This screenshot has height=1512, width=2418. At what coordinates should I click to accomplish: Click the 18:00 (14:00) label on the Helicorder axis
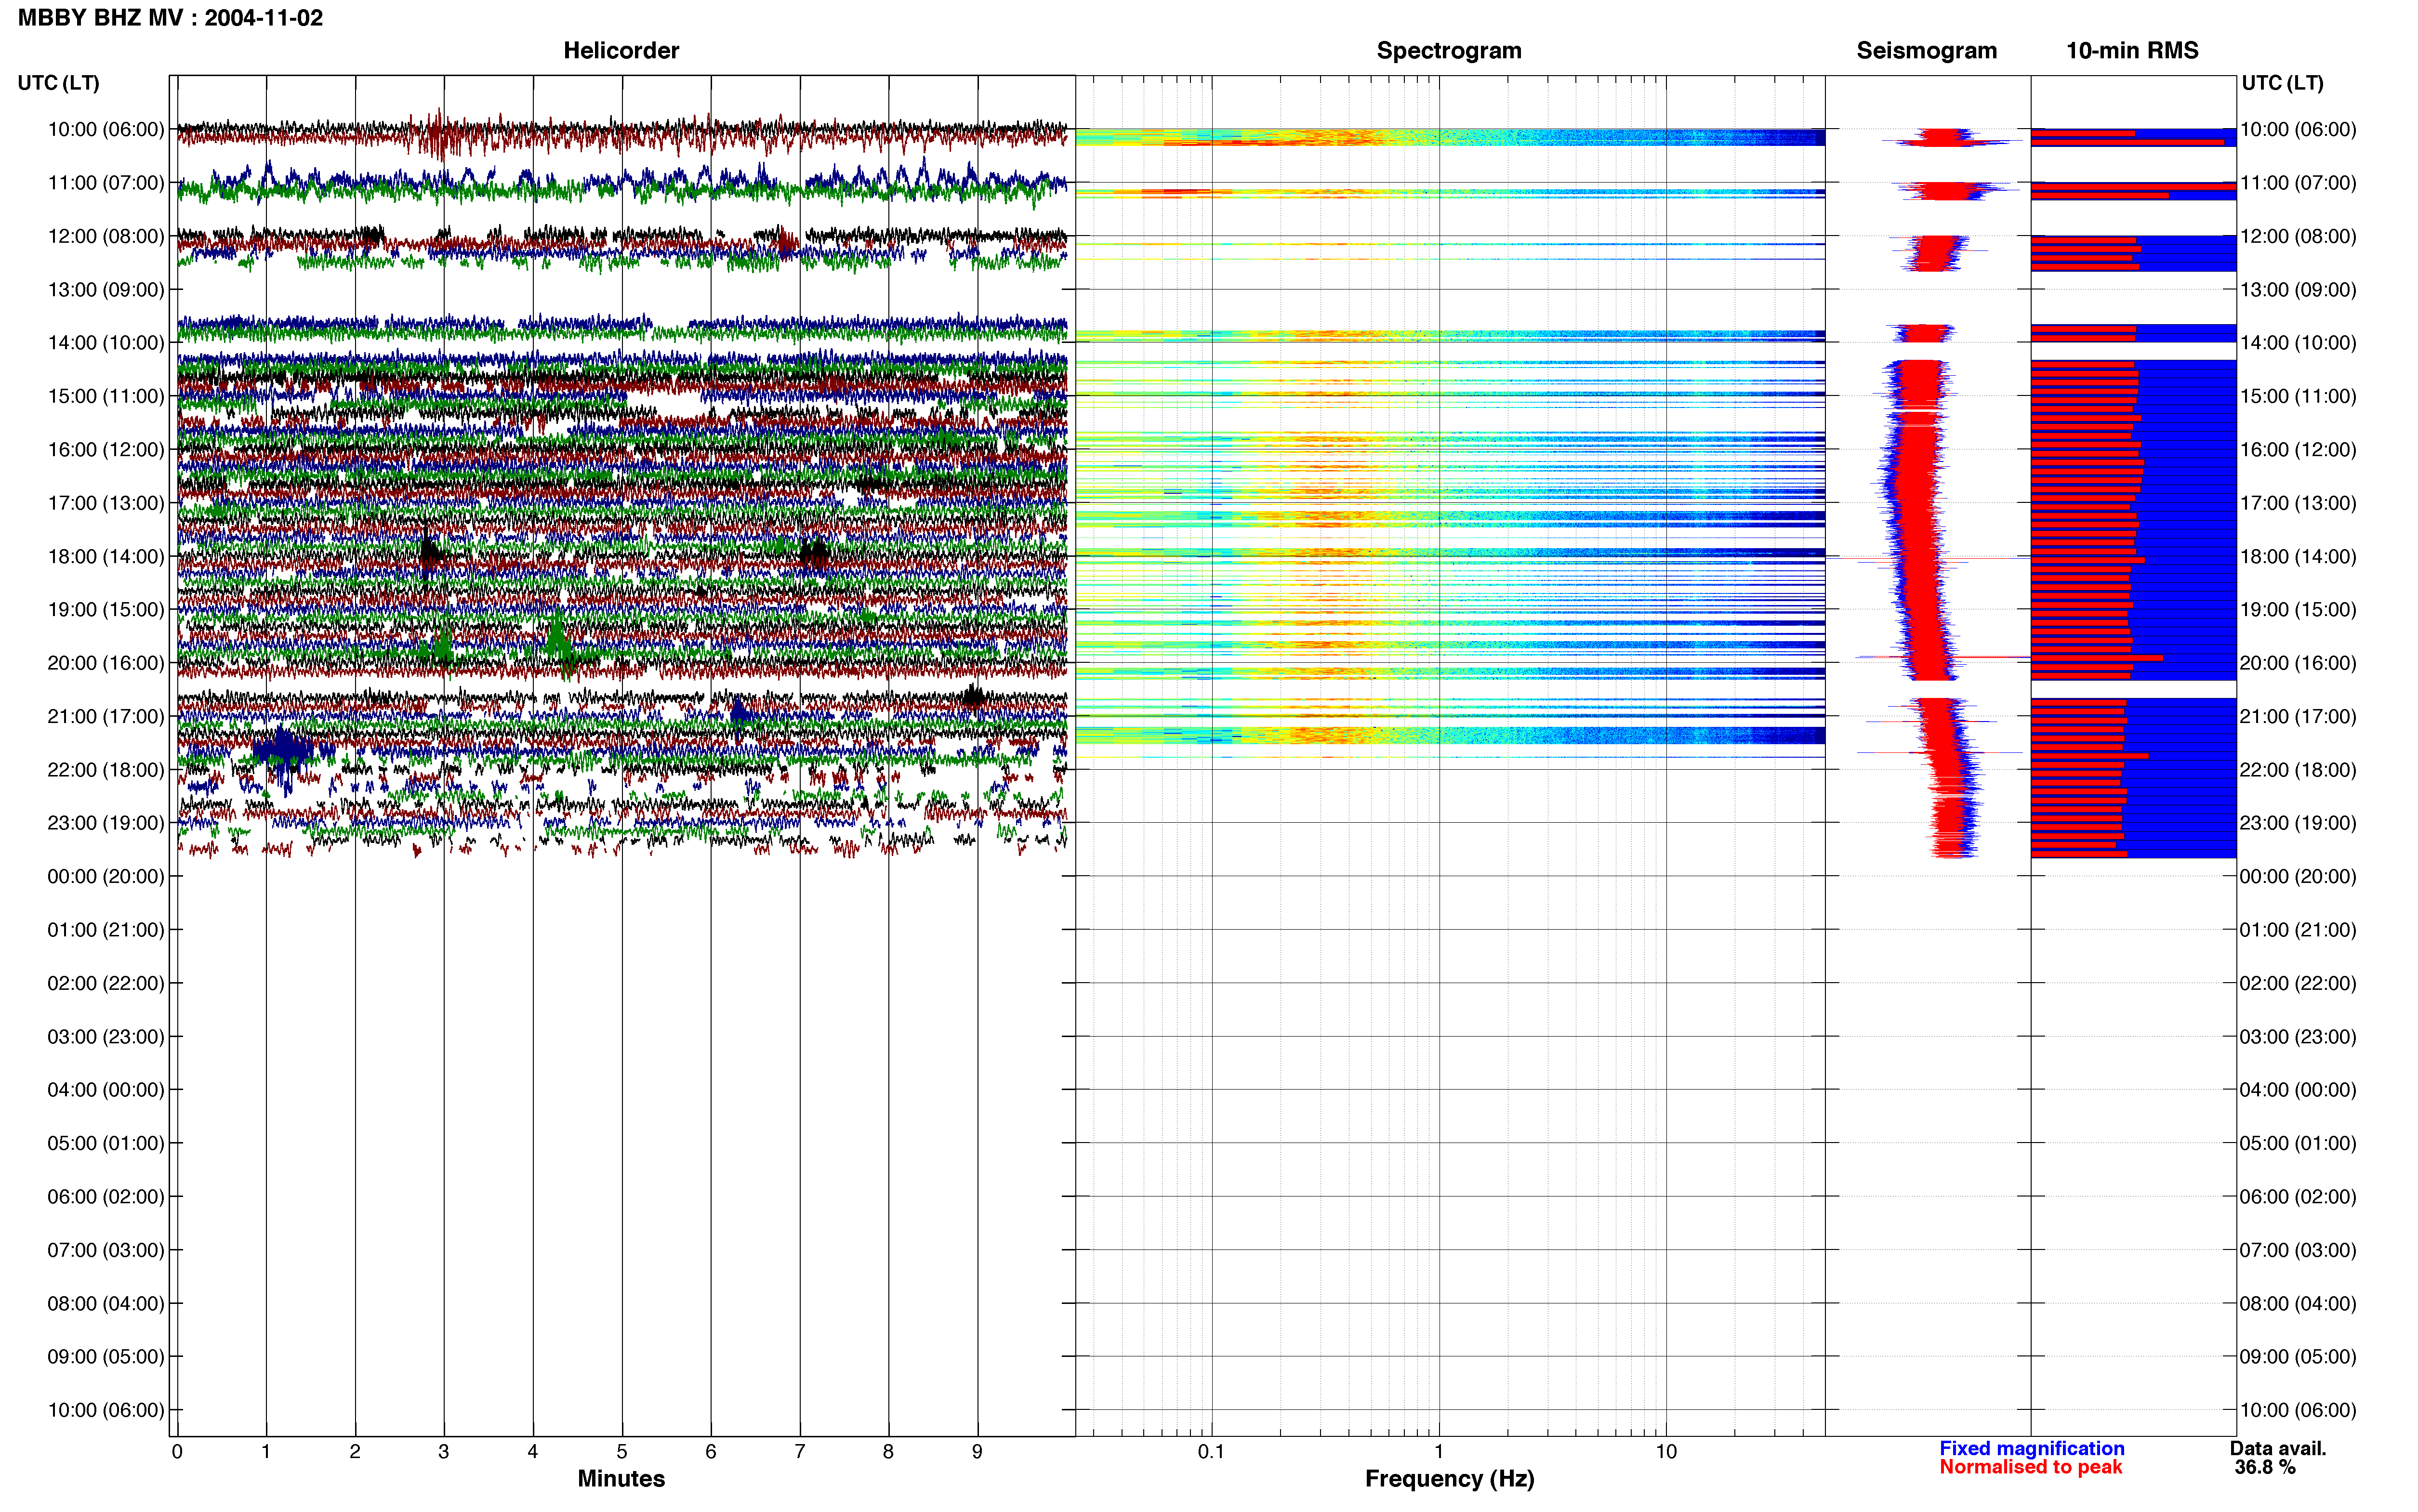pyautogui.click(x=106, y=556)
